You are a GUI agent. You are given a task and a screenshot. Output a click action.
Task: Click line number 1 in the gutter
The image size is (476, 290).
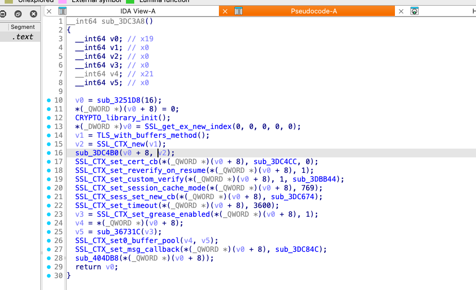click(x=60, y=21)
